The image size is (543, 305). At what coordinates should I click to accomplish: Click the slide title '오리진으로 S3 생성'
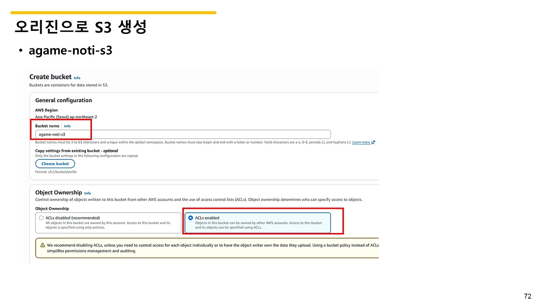[81, 27]
